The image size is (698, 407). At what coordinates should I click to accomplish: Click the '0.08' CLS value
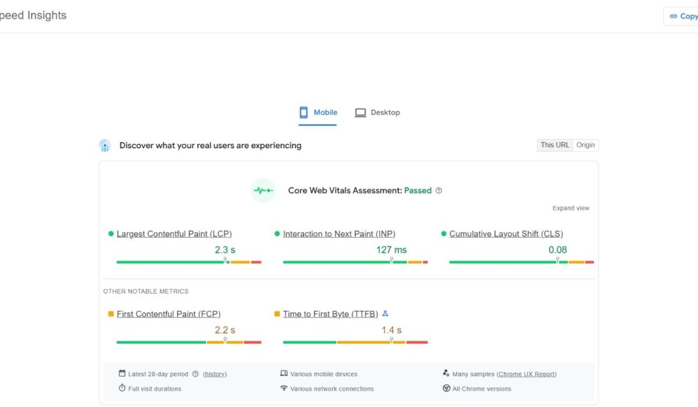pyautogui.click(x=558, y=250)
